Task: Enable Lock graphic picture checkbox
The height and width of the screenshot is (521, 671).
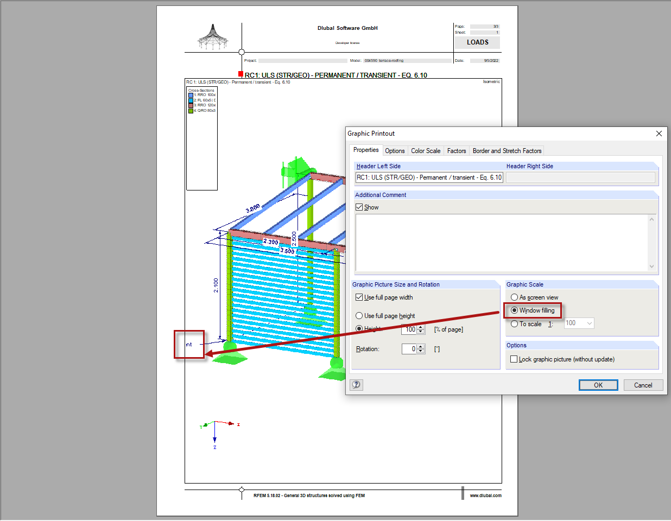Action: pos(514,359)
